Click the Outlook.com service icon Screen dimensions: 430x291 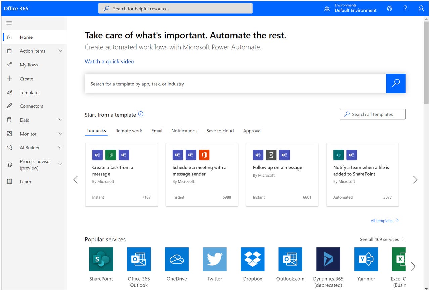tap(290, 259)
